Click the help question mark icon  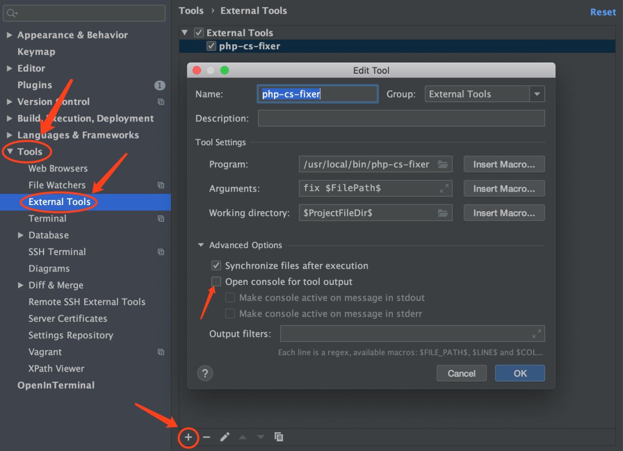coord(205,373)
